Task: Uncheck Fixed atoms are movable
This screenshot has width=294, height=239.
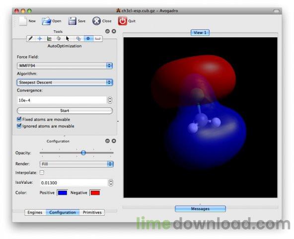Action: [19, 119]
